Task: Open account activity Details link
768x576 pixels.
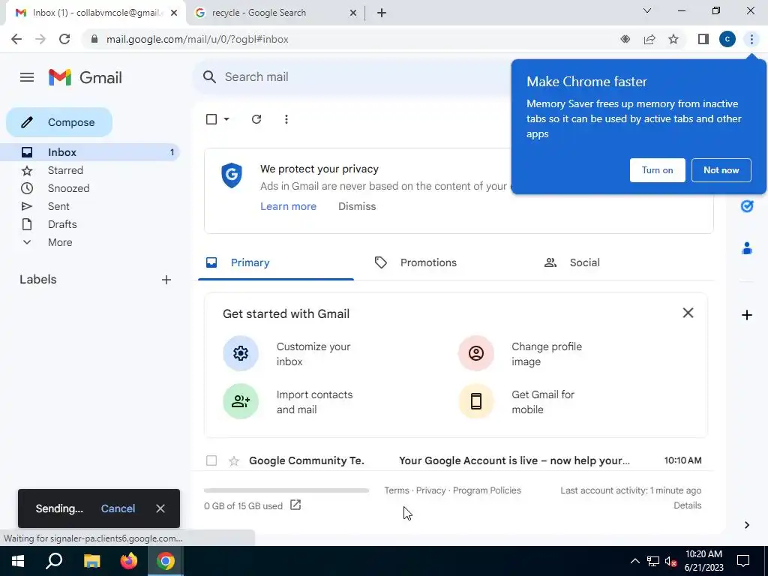Action: click(x=687, y=505)
